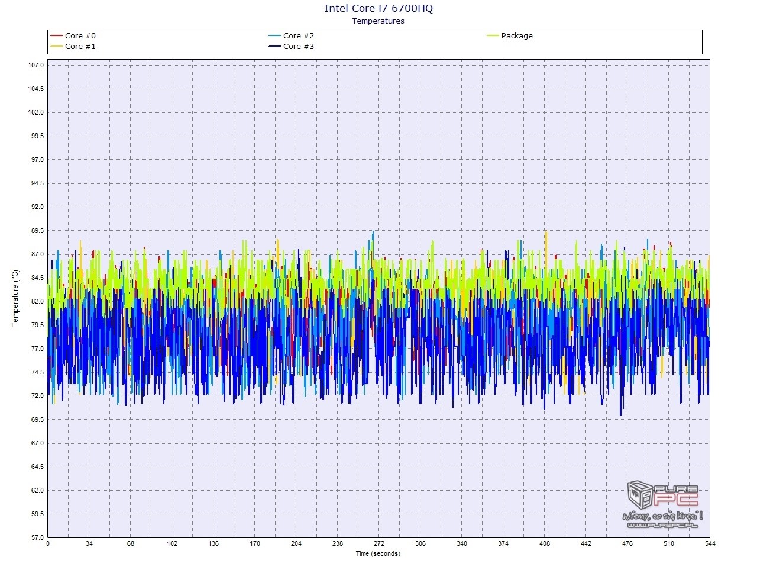Screen dimensions: 757x567
Task: Click the 408 time axis tick
Action: 545,544
